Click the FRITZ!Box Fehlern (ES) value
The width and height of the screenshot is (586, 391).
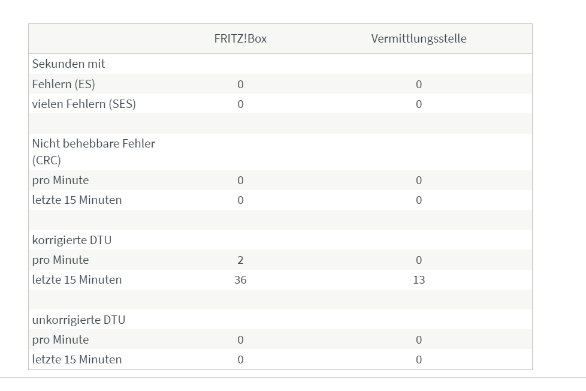[240, 84]
